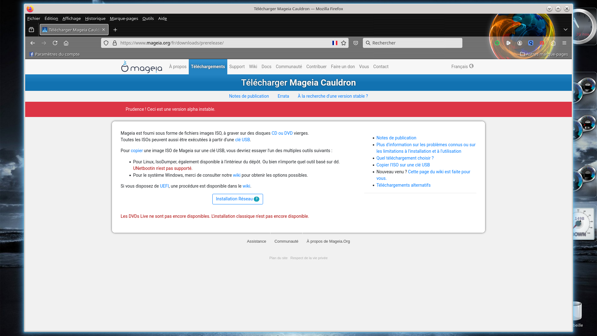This screenshot has width=597, height=336.
Task: Click the forward navigation arrow
Action: (44, 43)
